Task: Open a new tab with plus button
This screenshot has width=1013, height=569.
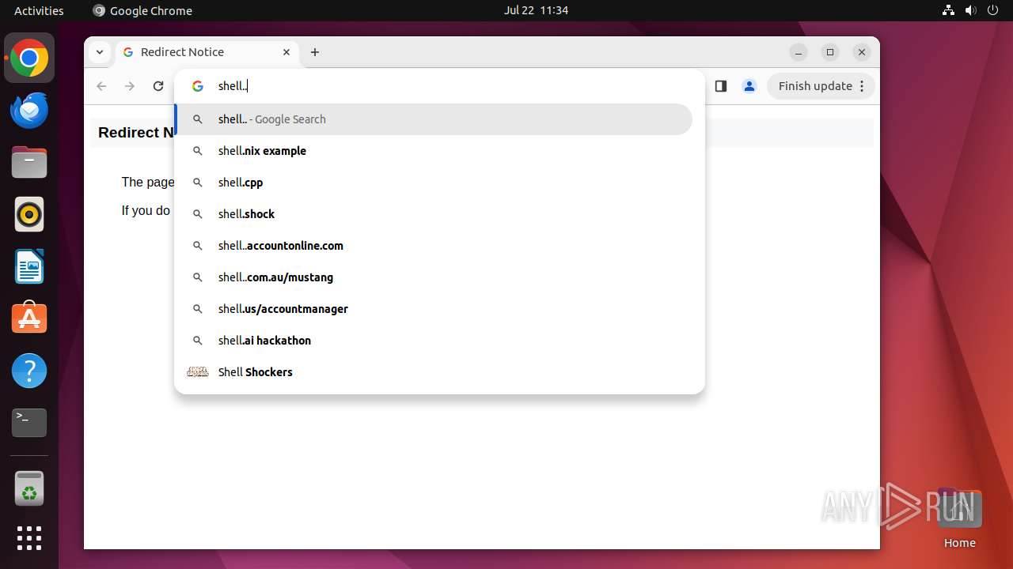Action: [x=315, y=52]
